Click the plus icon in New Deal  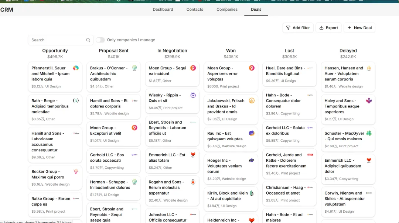pyautogui.click(x=349, y=28)
